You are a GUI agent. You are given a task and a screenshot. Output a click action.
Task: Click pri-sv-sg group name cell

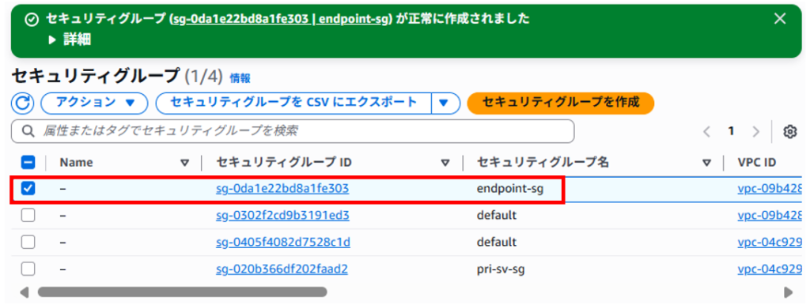500,269
